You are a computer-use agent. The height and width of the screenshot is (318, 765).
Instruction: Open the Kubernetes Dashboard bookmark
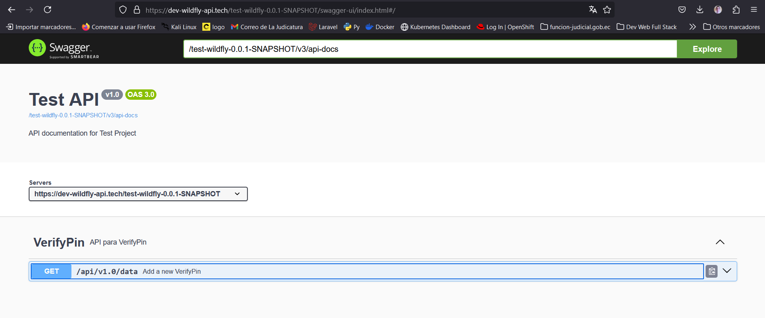pyautogui.click(x=435, y=27)
